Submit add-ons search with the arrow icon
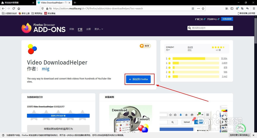 231,28
